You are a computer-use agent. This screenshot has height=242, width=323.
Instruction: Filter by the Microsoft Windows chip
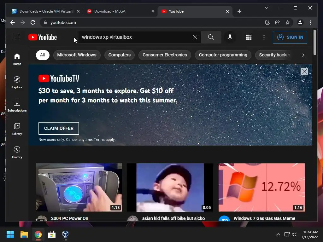tap(77, 55)
